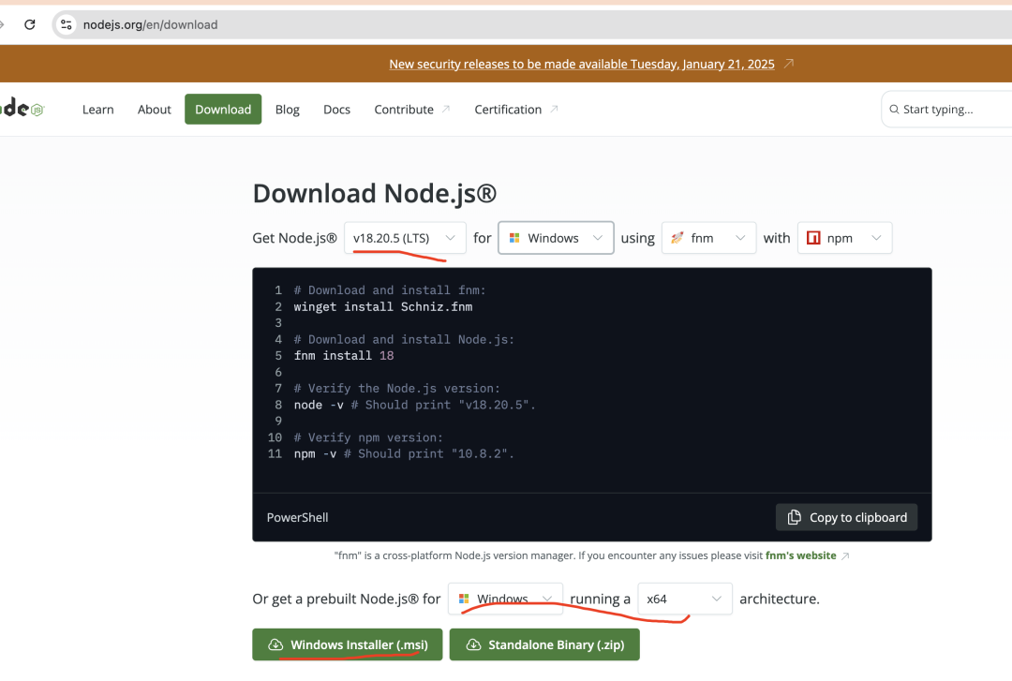This screenshot has height=681, width=1012.
Task: Click the Windows logo in the prebuilt dropdown
Action: click(x=464, y=599)
